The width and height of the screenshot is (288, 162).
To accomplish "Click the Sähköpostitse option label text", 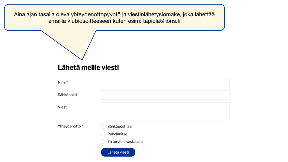I will coord(119,127).
